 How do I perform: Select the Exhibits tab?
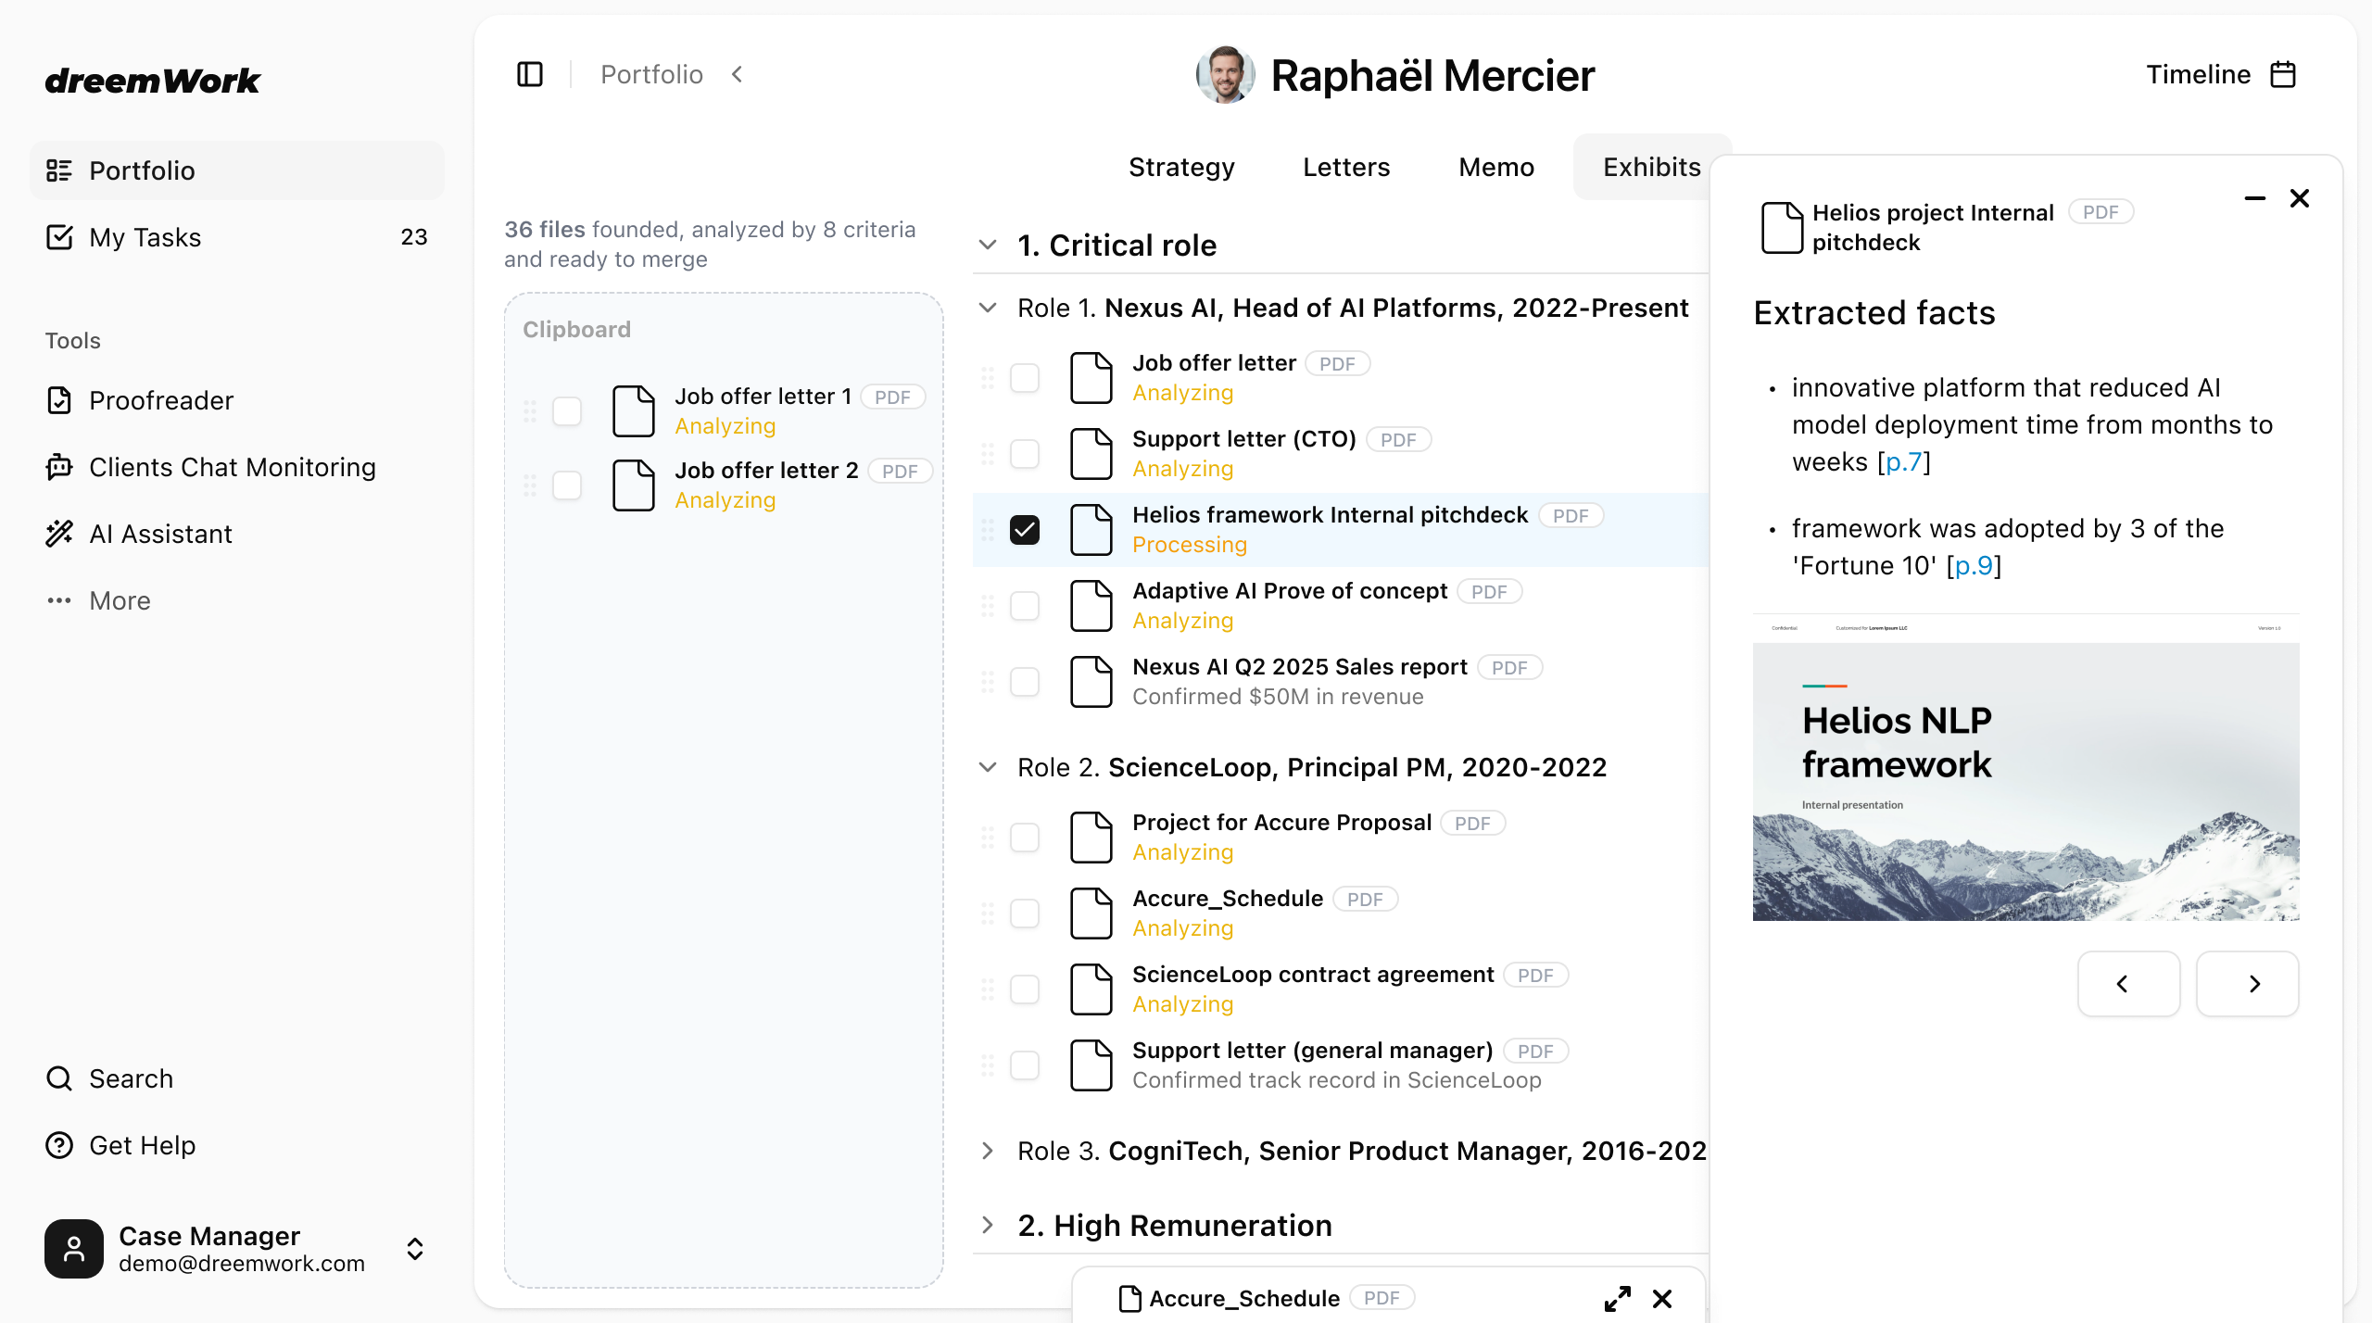point(1652,167)
